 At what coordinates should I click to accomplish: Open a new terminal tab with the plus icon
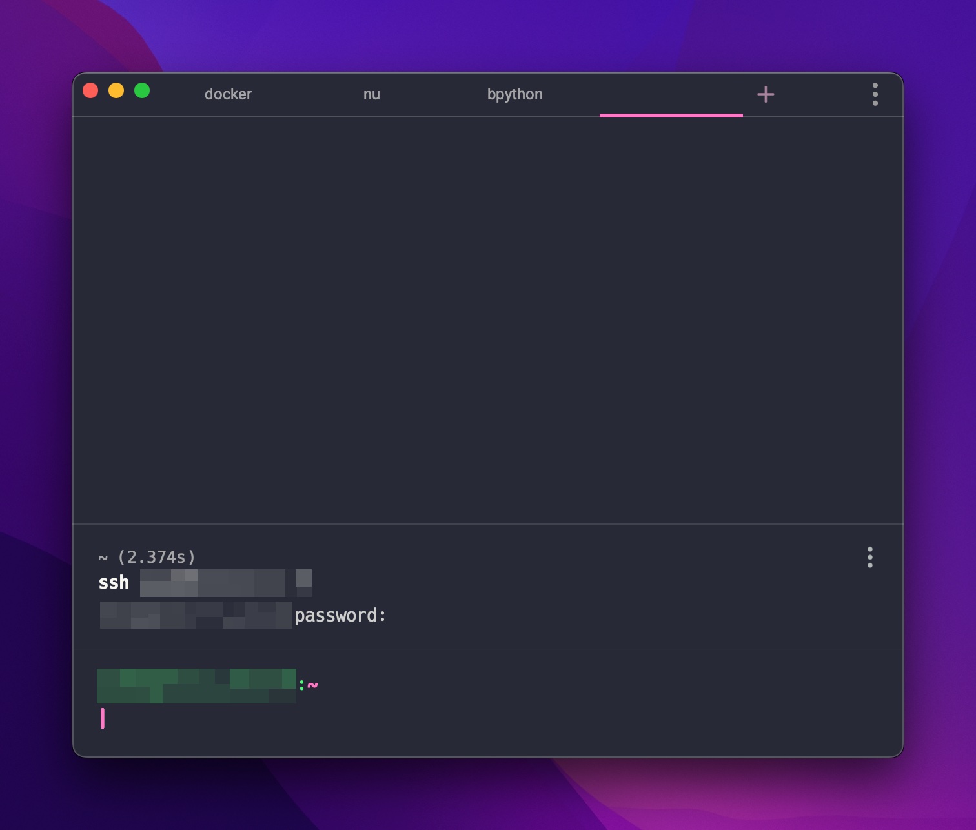point(766,94)
